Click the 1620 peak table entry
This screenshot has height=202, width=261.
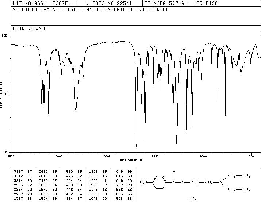(x=73, y=172)
